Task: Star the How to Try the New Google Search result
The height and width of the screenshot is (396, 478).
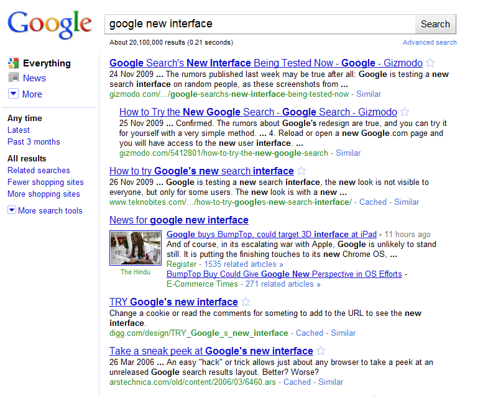Action: pyautogui.click(x=405, y=112)
